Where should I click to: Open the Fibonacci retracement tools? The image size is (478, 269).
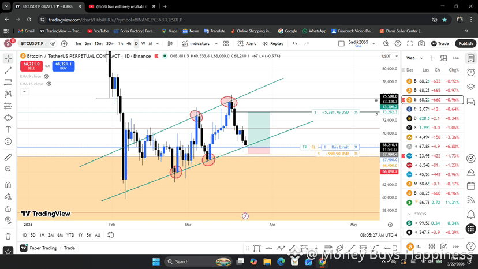[8, 82]
